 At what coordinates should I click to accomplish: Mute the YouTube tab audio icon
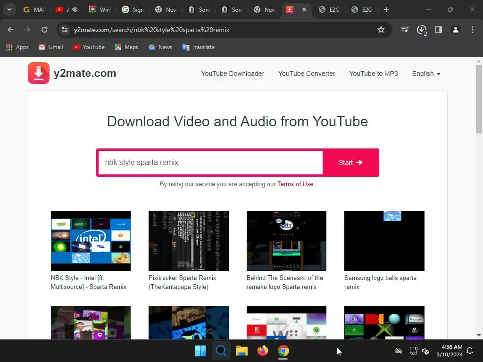pos(75,9)
